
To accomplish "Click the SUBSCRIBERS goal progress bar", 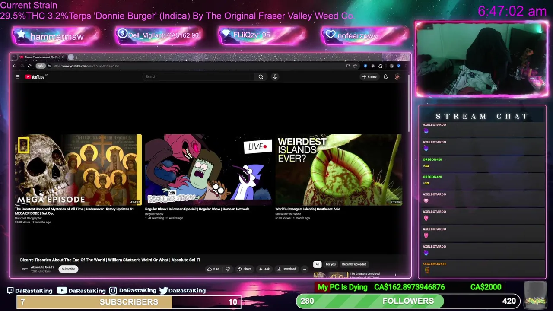I will 129,302.
